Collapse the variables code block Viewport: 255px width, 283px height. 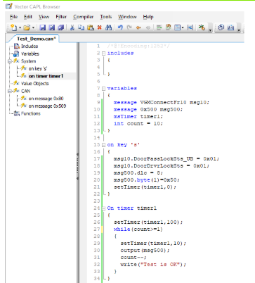[103, 89]
